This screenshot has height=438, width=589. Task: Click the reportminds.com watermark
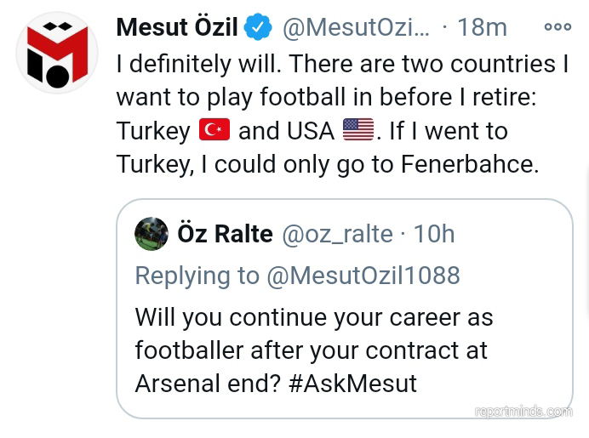(x=523, y=412)
